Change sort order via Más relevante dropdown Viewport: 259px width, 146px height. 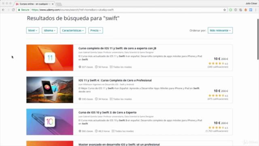click(220, 30)
